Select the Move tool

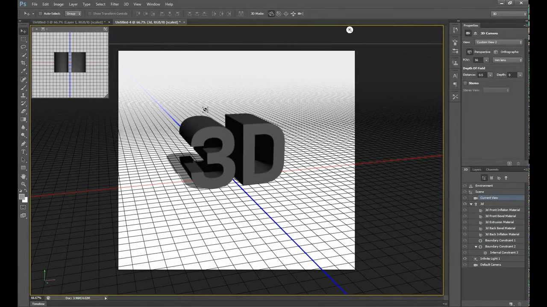pos(24,31)
